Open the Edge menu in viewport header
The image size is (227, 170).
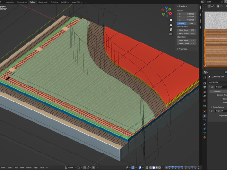pos(35,168)
